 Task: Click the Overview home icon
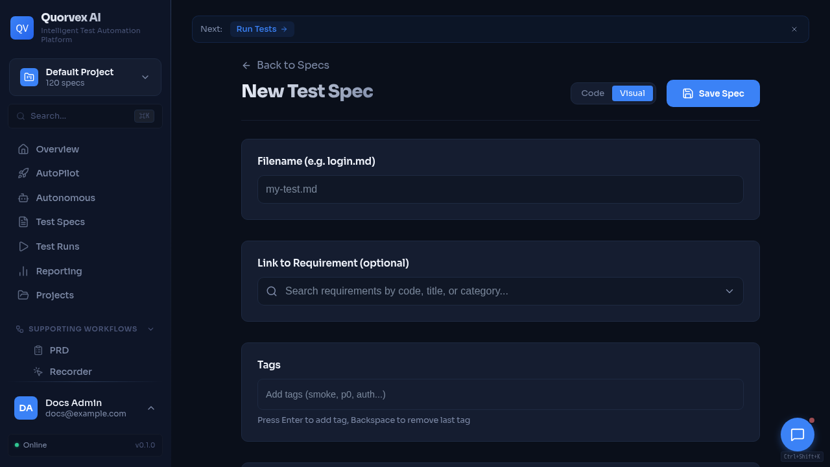(x=23, y=149)
